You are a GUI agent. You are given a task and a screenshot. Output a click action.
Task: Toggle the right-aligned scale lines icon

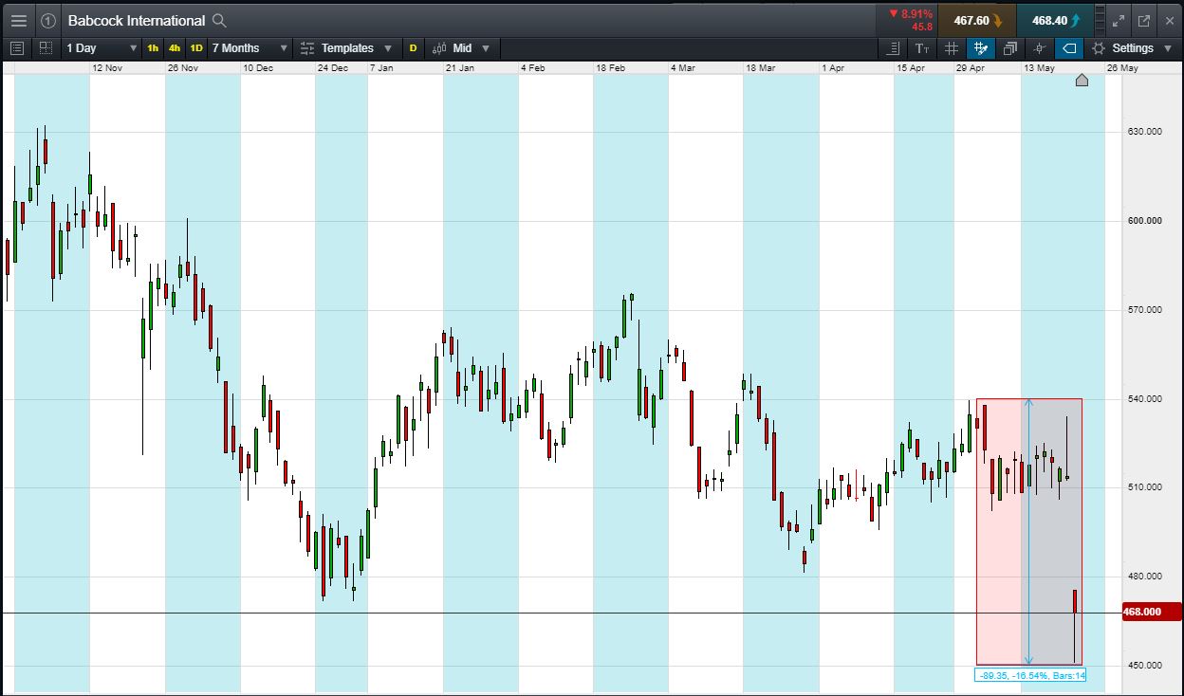[x=893, y=47]
